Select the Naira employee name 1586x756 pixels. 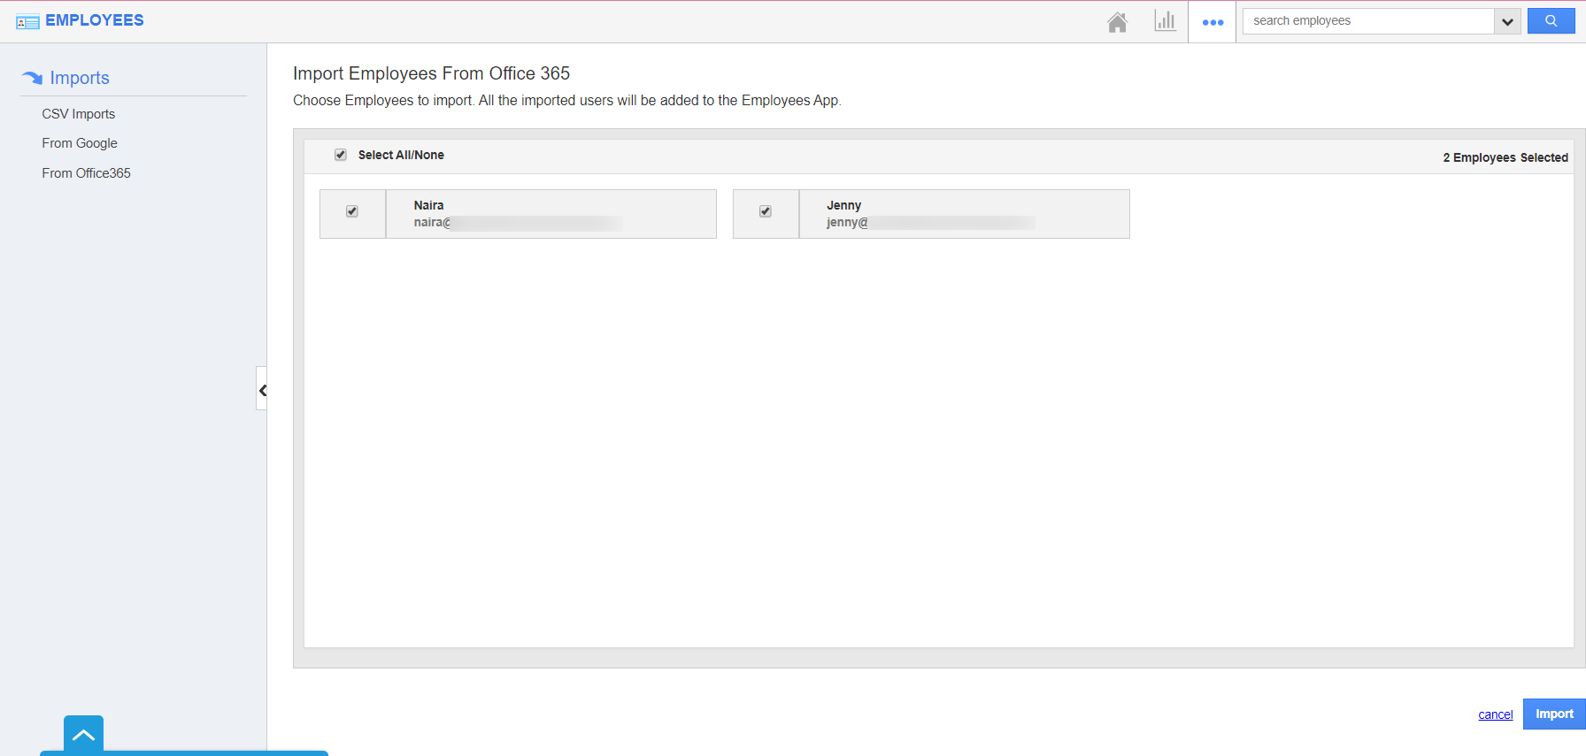point(429,205)
